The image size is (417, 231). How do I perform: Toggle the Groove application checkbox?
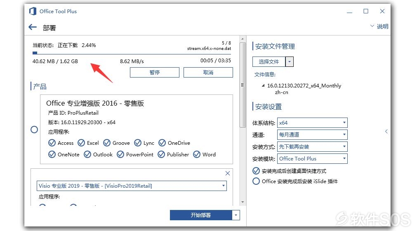pos(107,143)
